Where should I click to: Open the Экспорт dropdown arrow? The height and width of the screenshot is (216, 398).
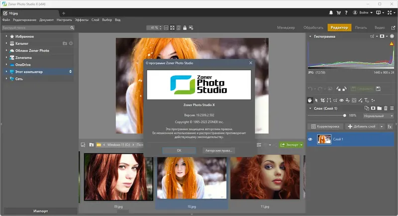pyautogui.click(x=301, y=145)
